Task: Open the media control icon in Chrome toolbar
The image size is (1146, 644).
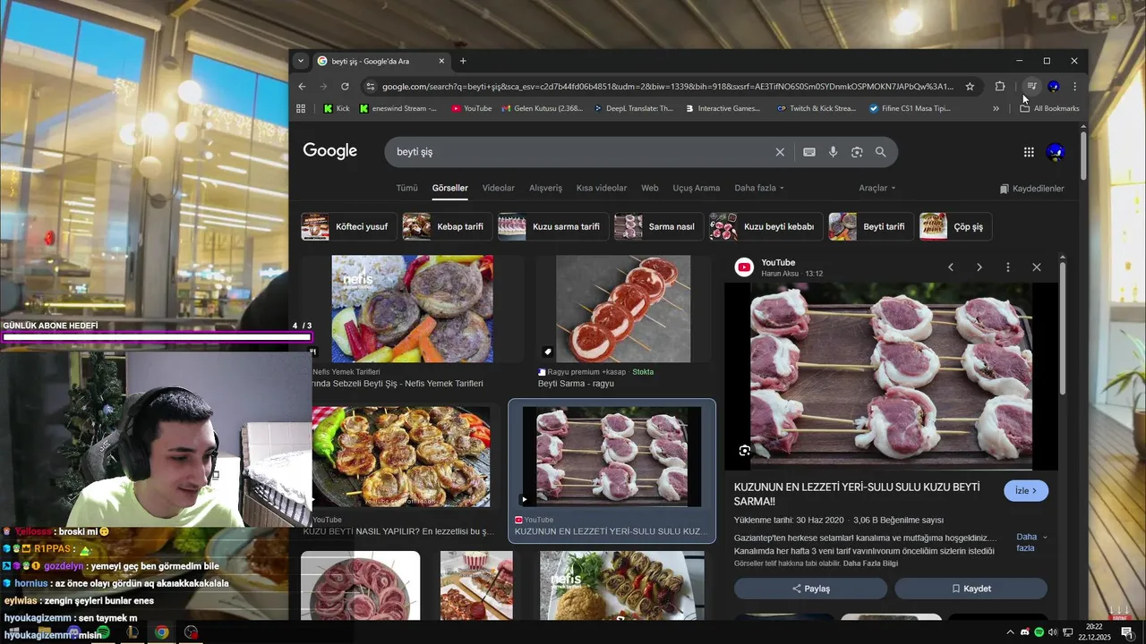Action: [1031, 87]
